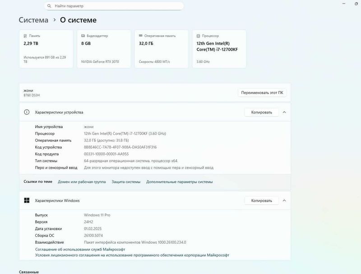Click the "Взаимодействие" label
The height and width of the screenshot is (274, 361).
(49, 242)
